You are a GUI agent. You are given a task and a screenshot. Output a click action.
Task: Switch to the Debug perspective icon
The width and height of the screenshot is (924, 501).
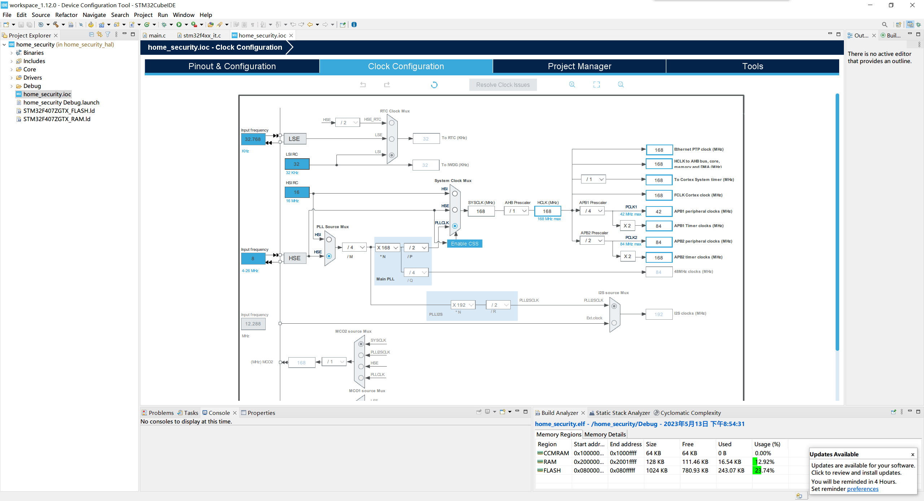coord(919,25)
